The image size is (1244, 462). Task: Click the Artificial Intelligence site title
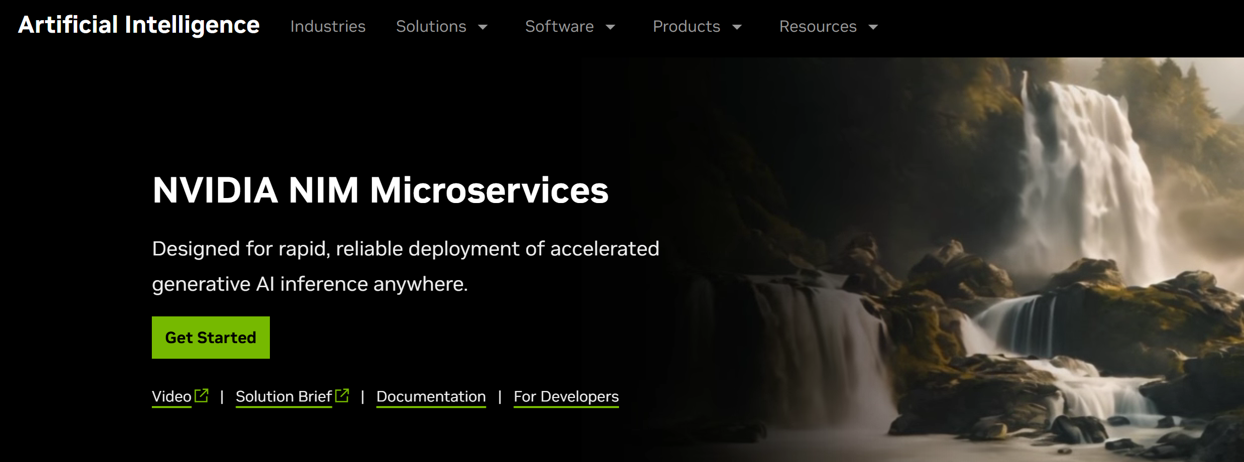[139, 25]
